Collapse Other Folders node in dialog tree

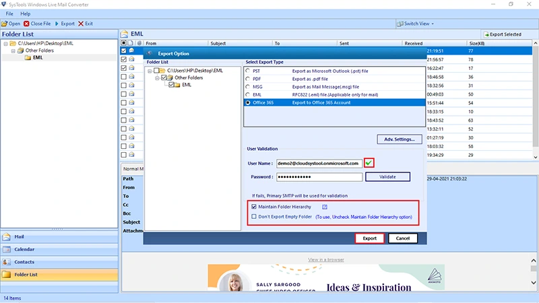tap(157, 78)
